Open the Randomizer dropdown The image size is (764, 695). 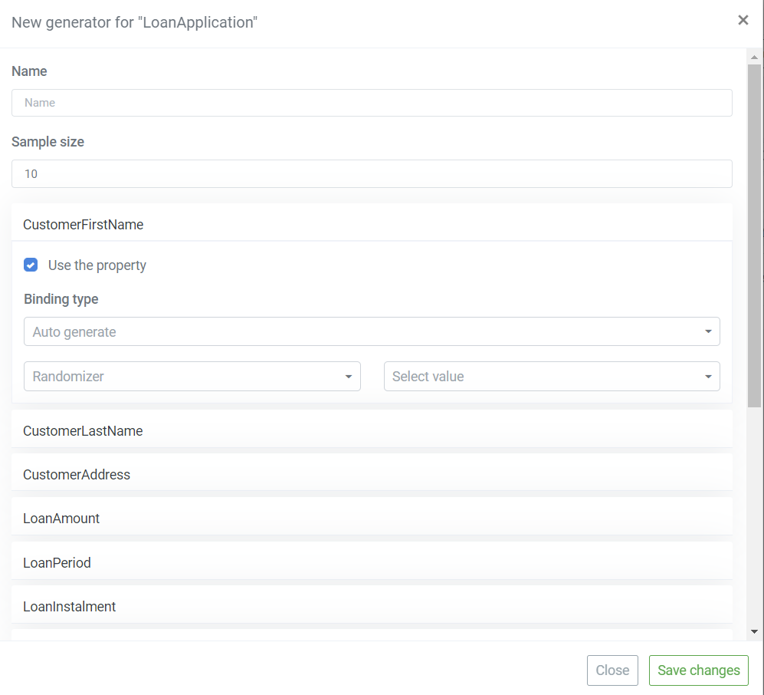pos(192,377)
